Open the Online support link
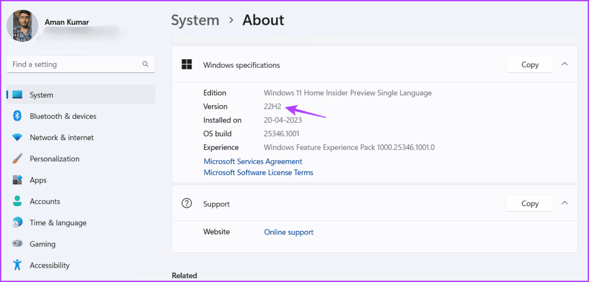The height and width of the screenshot is (282, 589). click(x=289, y=232)
